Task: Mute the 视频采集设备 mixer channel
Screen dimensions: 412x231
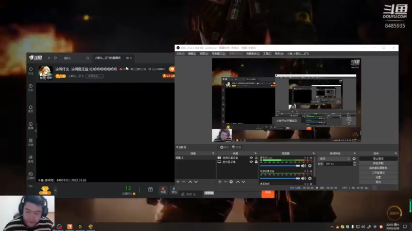Action: 303,178
